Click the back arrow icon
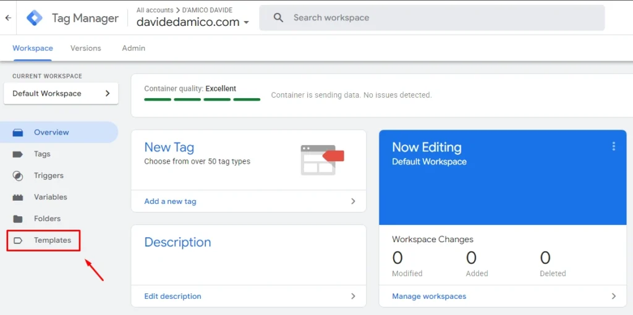633x315 pixels. (8, 18)
